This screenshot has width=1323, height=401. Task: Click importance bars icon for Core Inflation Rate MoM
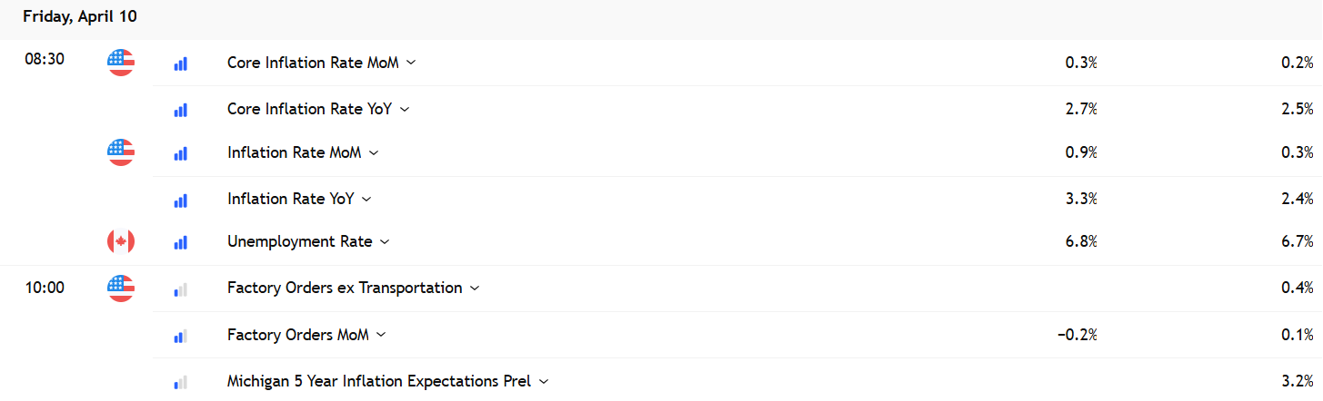coord(180,64)
